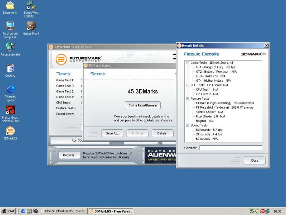
Task: Click the 3DMark Score dialog title icon
Action: pyautogui.click(x=86, y=65)
